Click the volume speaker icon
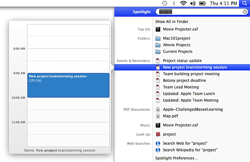 pos(193,4)
